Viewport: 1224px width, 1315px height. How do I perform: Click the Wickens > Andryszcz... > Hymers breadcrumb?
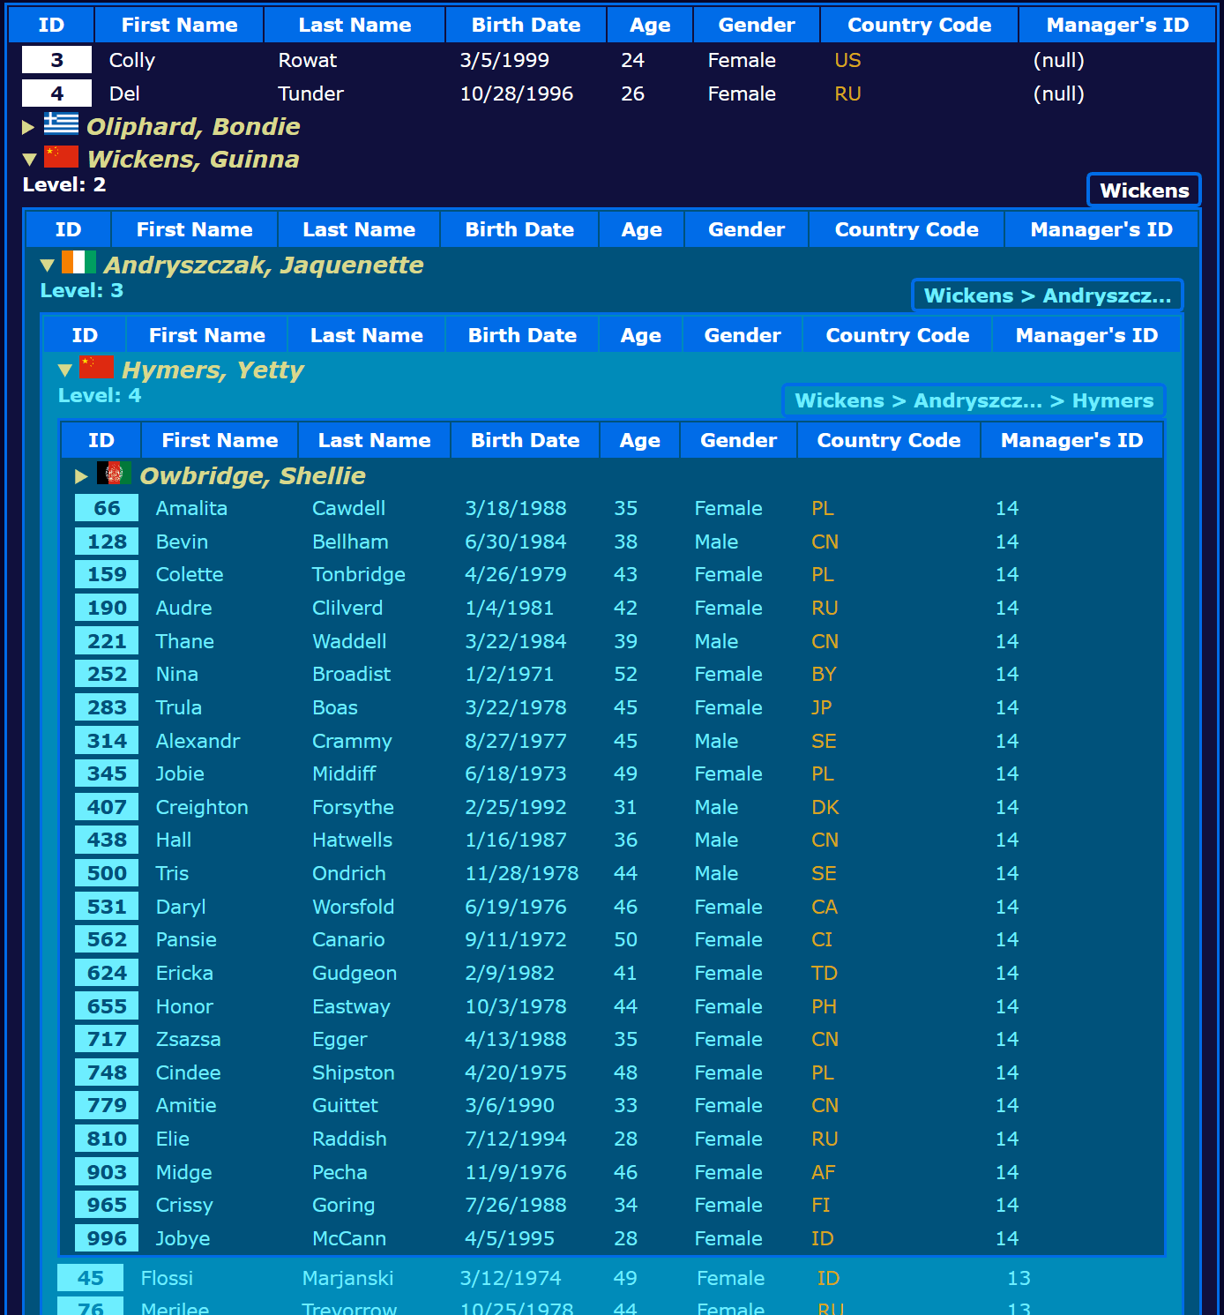974,400
